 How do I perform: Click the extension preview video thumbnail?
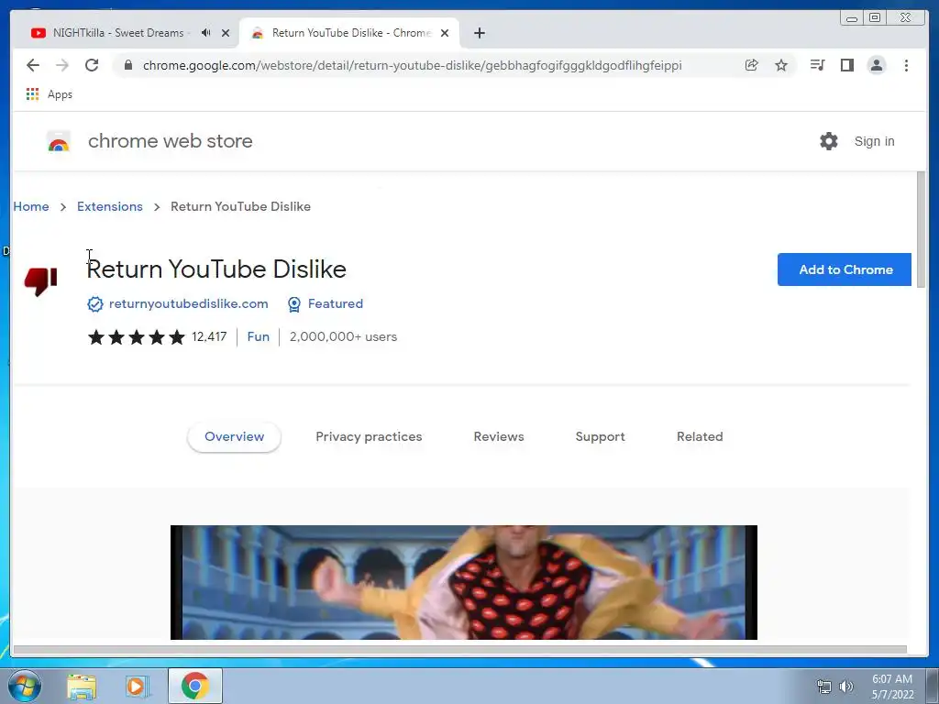[x=463, y=582]
